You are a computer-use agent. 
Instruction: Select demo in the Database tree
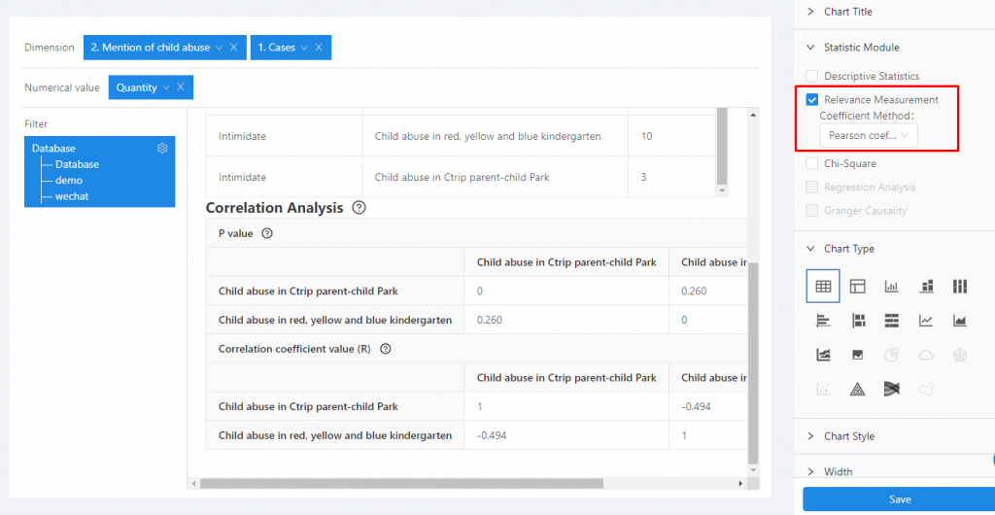(x=69, y=181)
